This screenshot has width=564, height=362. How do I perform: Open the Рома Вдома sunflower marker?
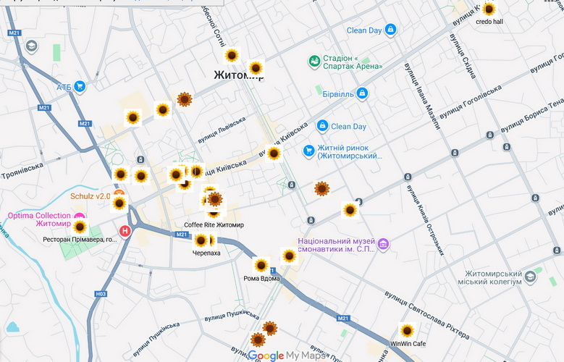(261, 266)
